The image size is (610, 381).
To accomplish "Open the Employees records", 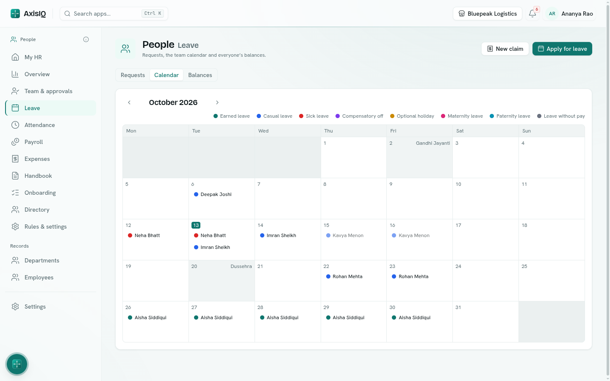I will pos(51,277).
